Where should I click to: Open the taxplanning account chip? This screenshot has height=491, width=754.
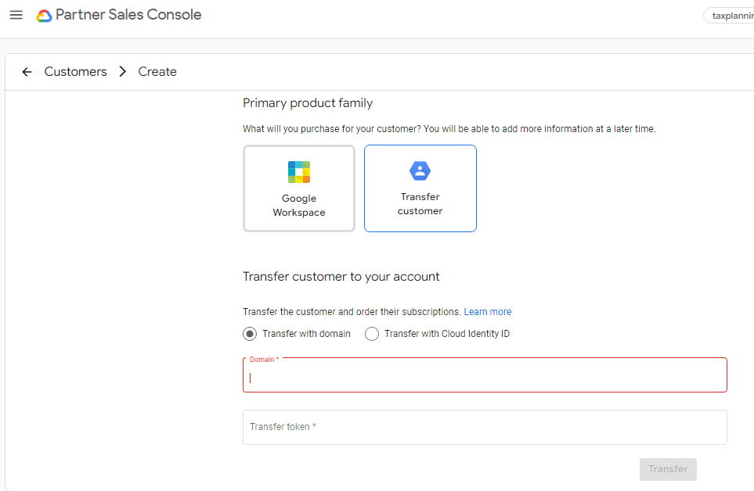729,16
